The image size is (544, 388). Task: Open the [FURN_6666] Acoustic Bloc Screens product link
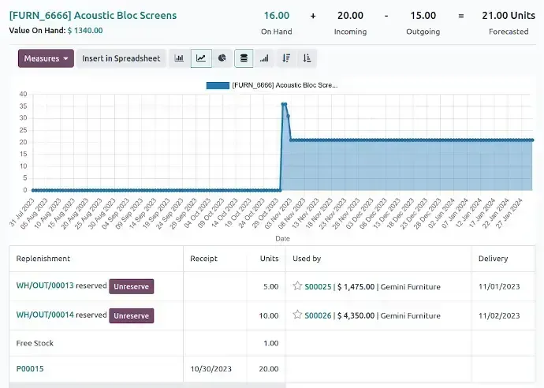tap(93, 15)
